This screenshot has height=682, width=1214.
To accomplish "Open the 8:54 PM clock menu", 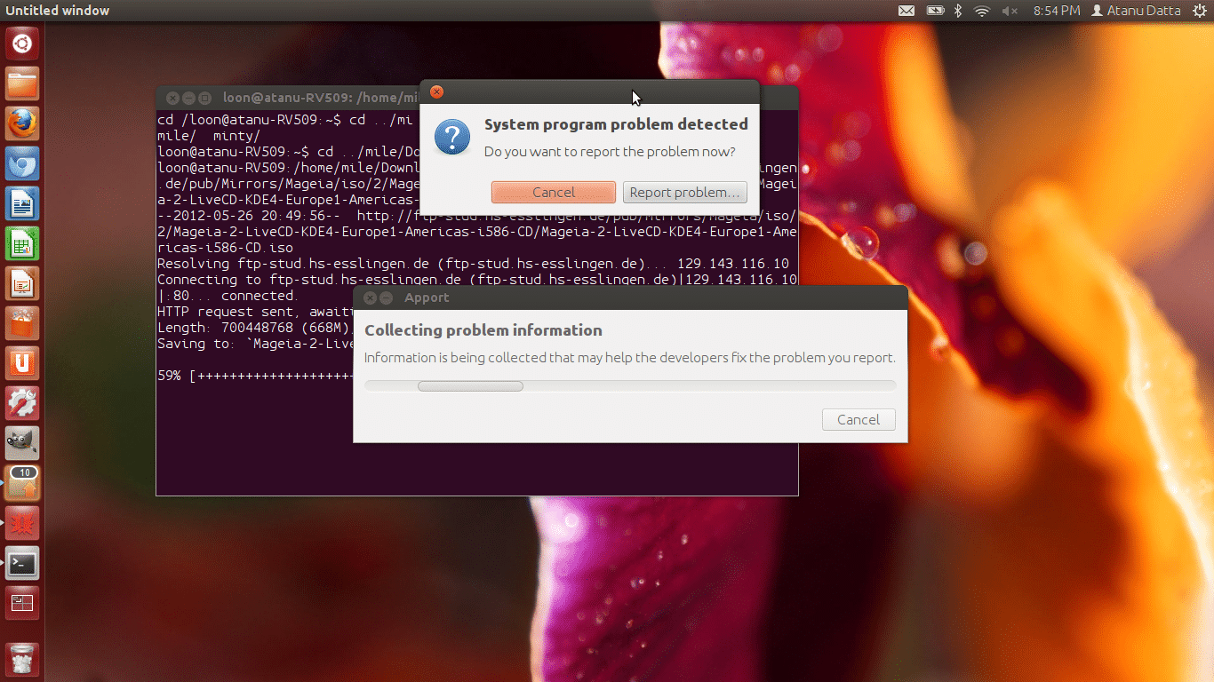I will tap(1057, 11).
